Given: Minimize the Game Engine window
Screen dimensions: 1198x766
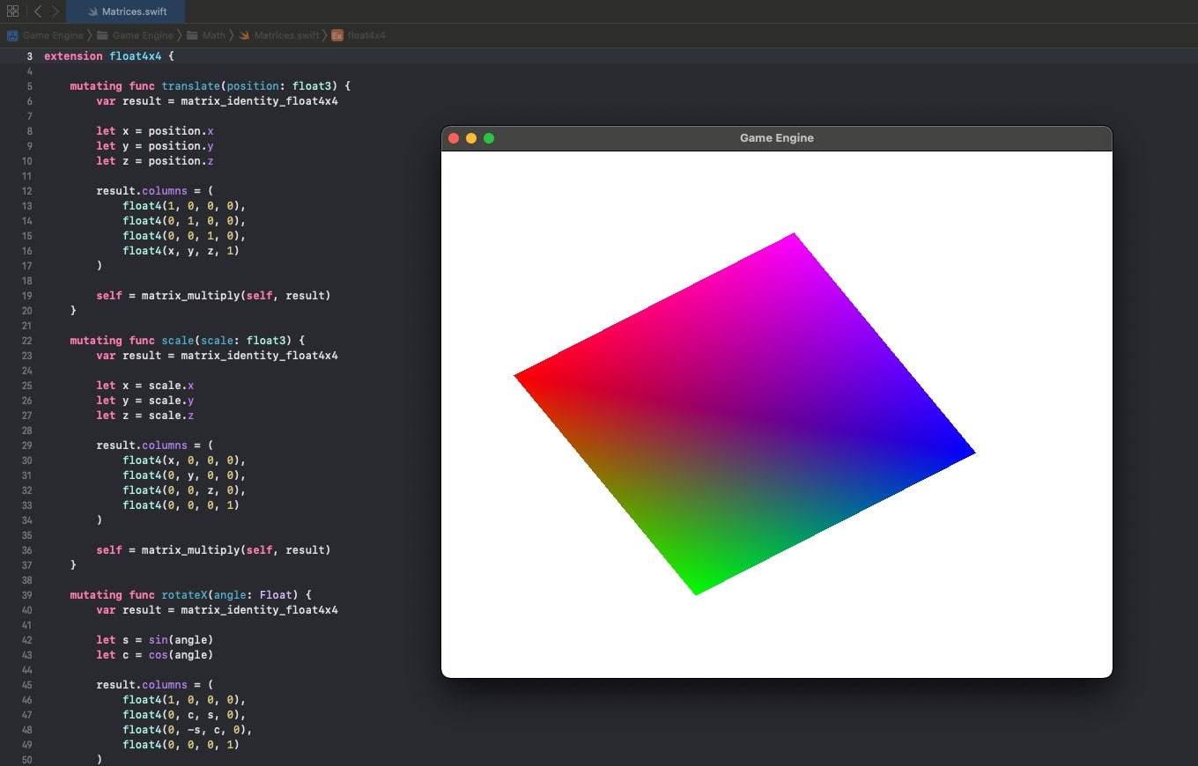Looking at the screenshot, I should coord(471,138).
